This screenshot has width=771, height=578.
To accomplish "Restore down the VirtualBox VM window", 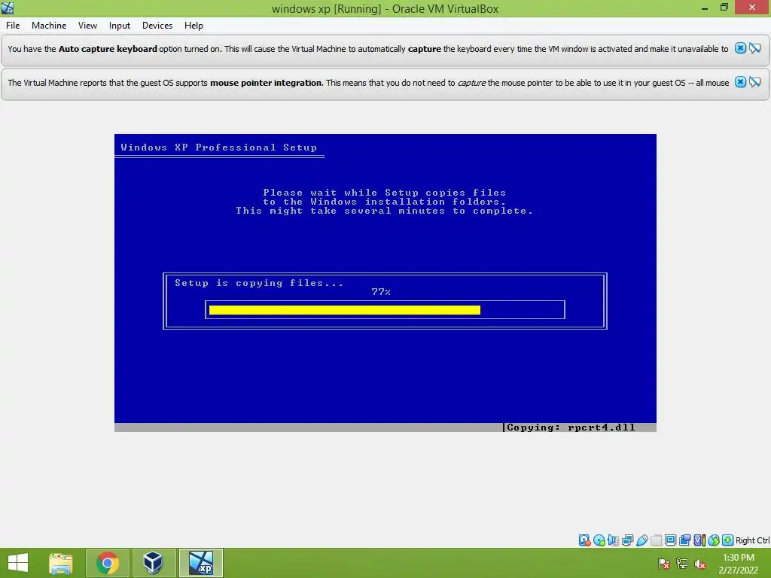I will (x=724, y=8).
